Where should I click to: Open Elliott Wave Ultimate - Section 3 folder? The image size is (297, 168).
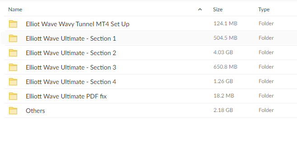click(x=71, y=67)
